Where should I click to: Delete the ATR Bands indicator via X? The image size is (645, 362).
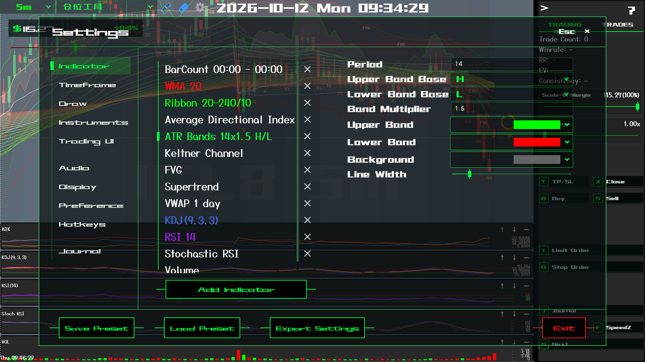(x=307, y=136)
